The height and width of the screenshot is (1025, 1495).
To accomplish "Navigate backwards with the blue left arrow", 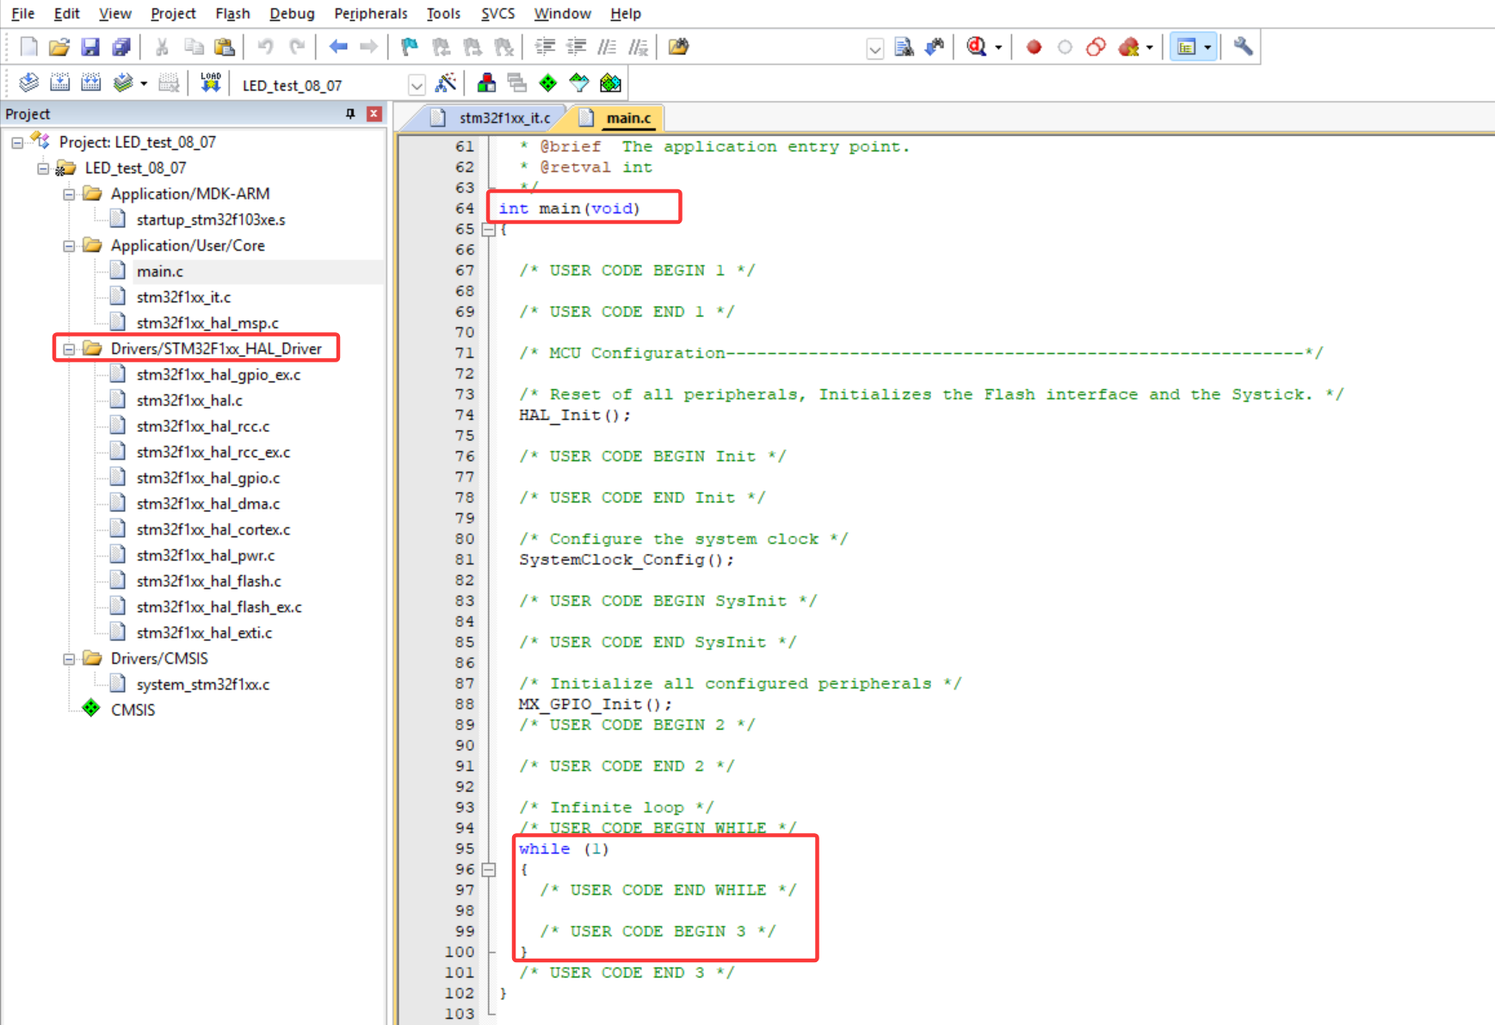I will [x=338, y=47].
